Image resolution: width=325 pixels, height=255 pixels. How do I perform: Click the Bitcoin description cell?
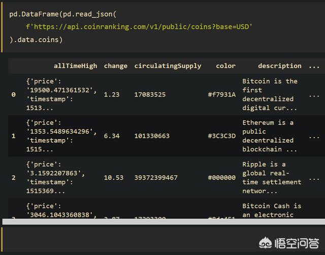click(x=270, y=94)
